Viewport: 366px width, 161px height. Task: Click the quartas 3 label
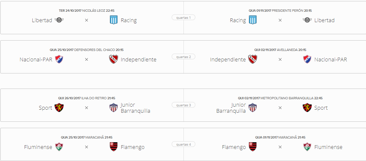click(184, 105)
